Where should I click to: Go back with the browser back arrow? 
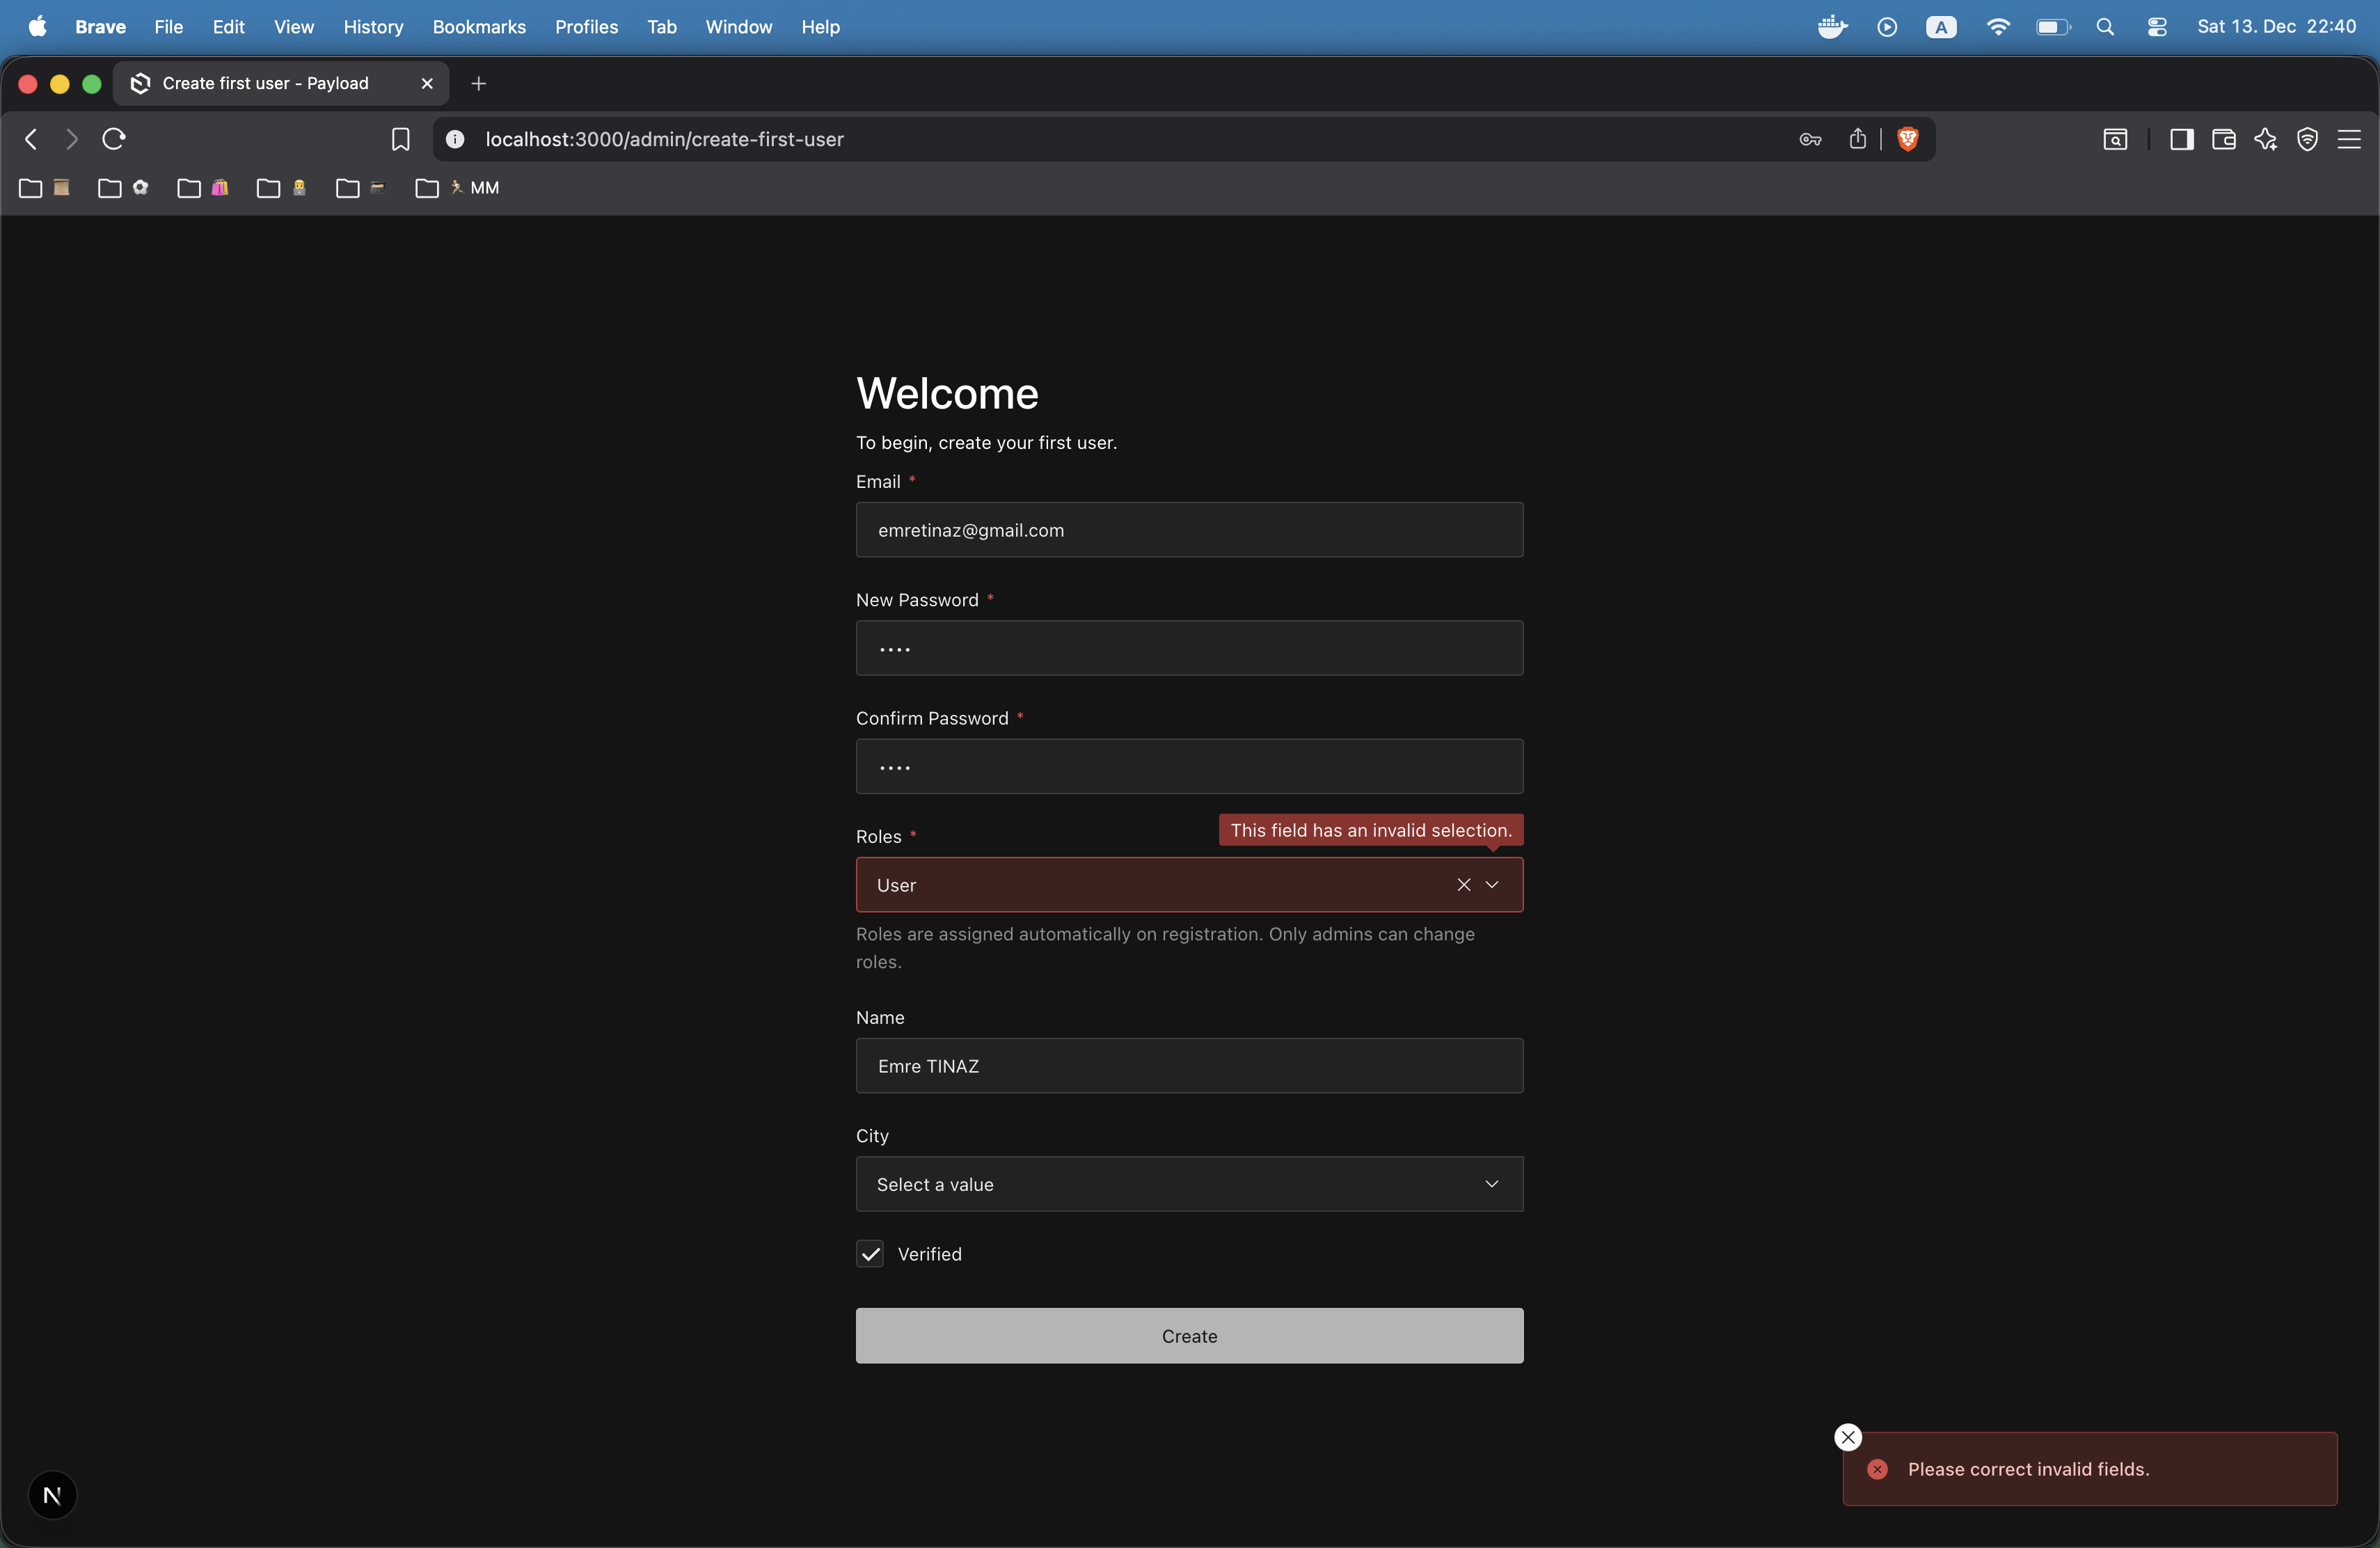click(31, 139)
